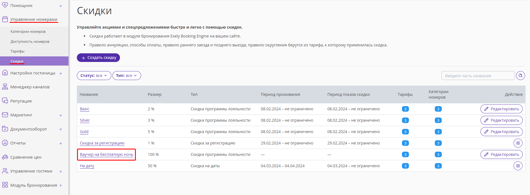The image size is (530, 195).
Task: Click the Создать скидку button
Action: point(98,57)
